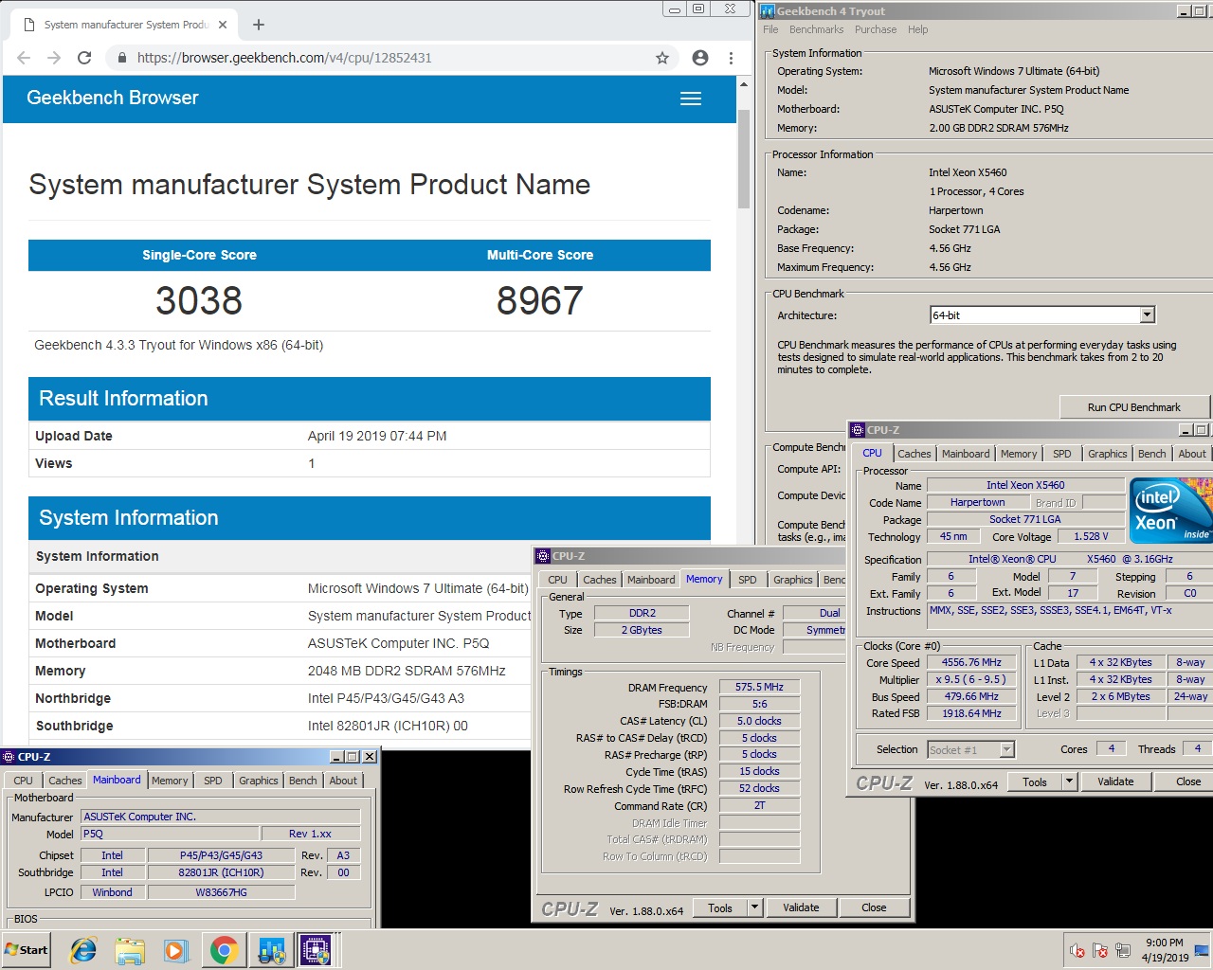Expand Tools arrow in CPU-Z CPU window
Image resolution: width=1213 pixels, height=970 pixels.
point(1070,781)
